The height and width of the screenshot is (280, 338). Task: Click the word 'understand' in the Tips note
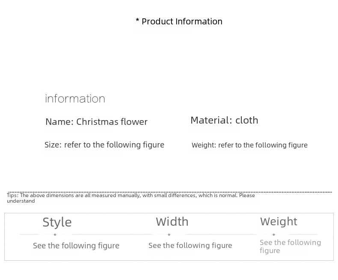21,201
